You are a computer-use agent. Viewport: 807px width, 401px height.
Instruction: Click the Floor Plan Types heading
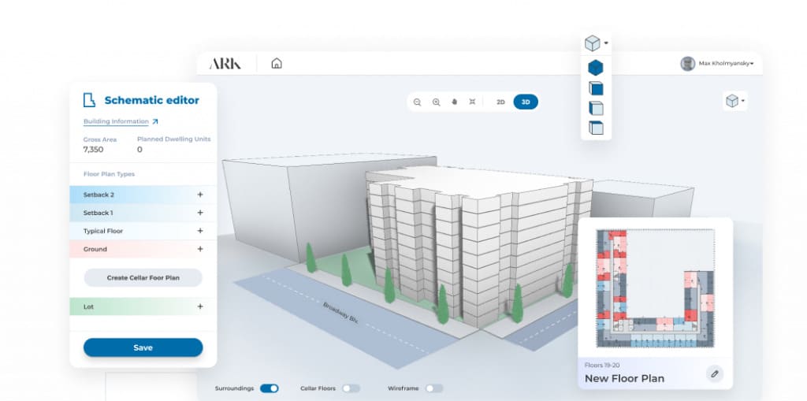pos(109,174)
